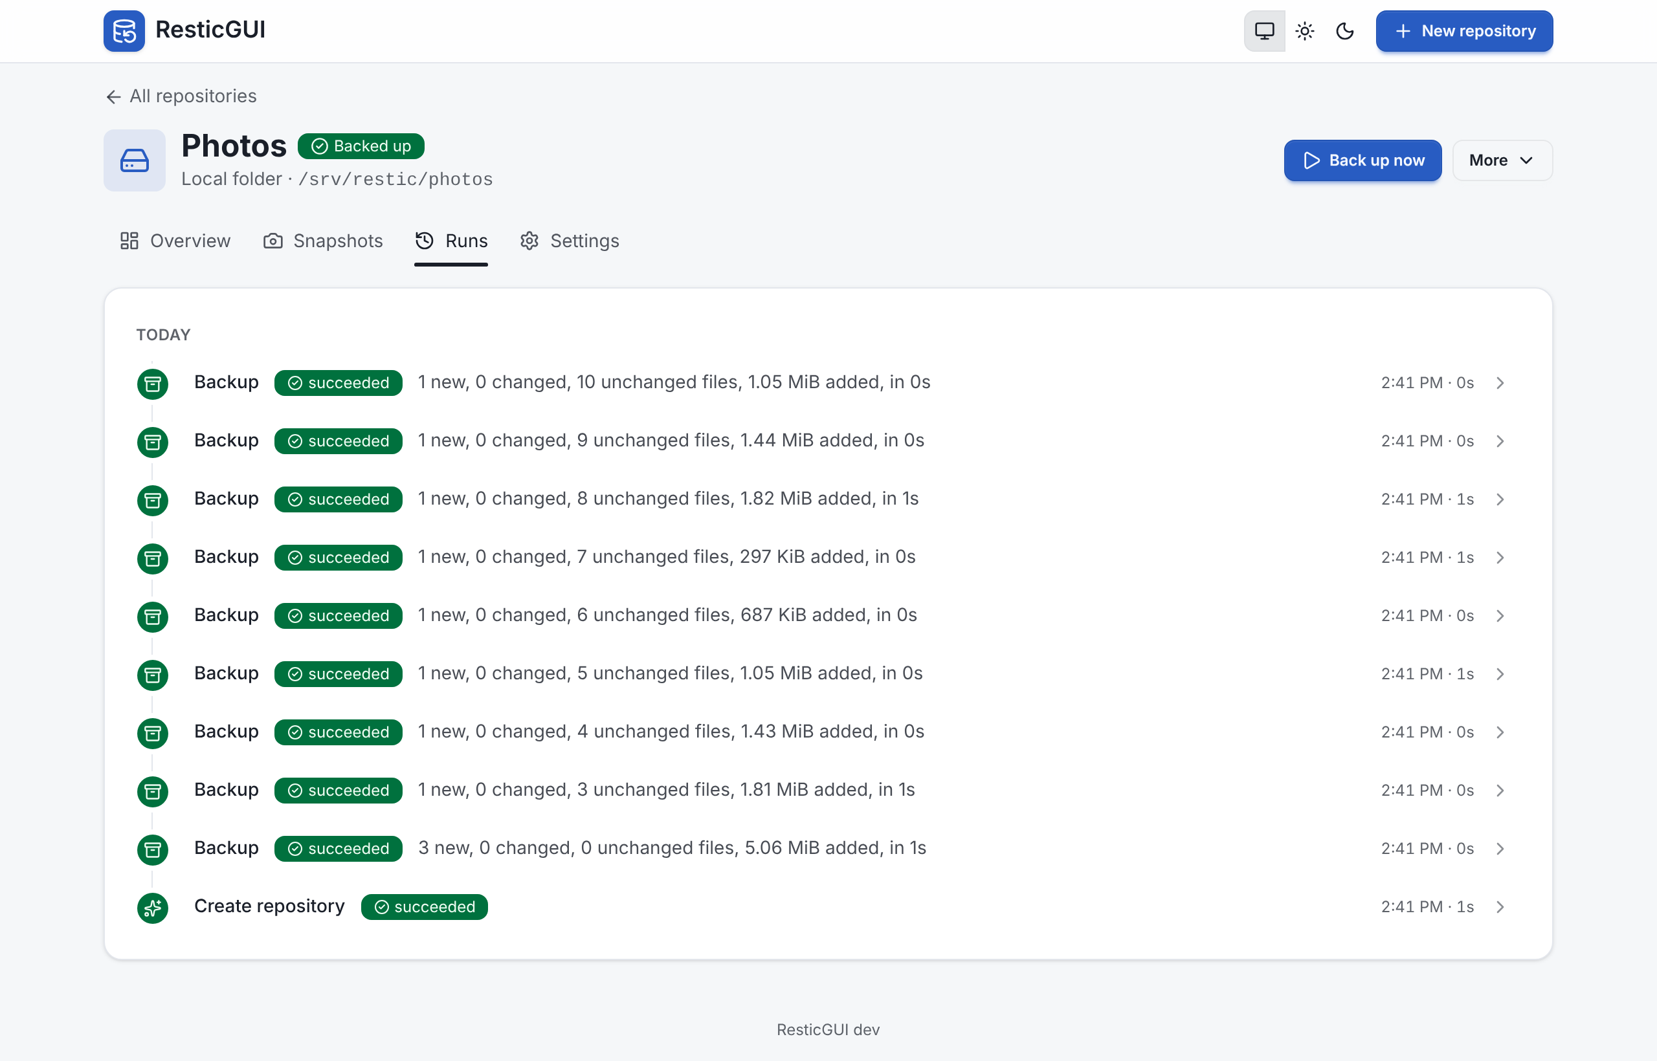The width and height of the screenshot is (1657, 1061).
Task: Open the Overview tab
Action: point(175,241)
